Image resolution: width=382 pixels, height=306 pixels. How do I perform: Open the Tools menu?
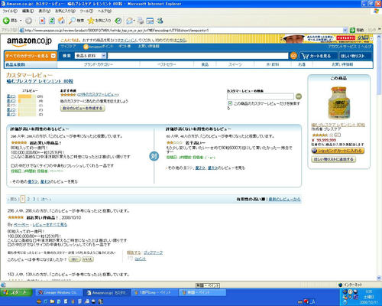tap(86, 11)
